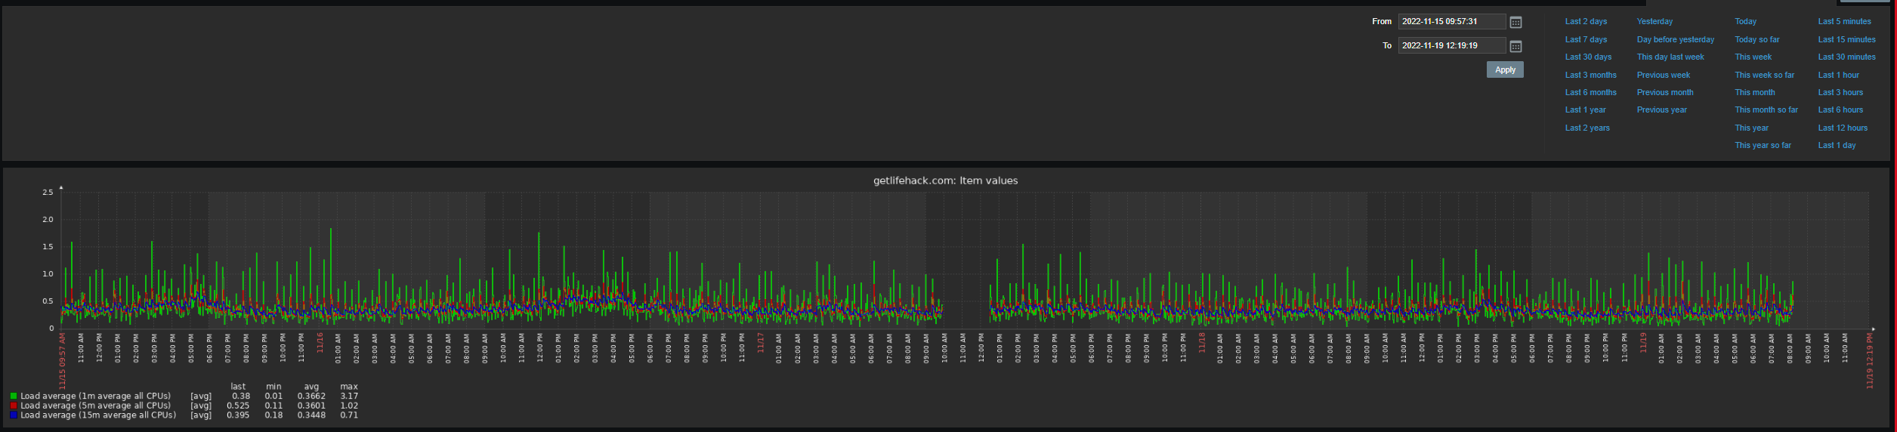Select the Last 12 hours range
This screenshot has width=1897, height=432.
(1843, 128)
